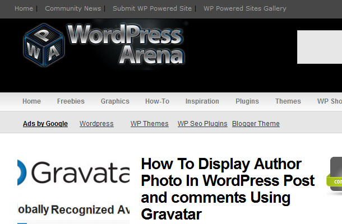Viewport: 342px width, 224px height.
Task: Open the Freebies menu item
Action: tap(71, 101)
